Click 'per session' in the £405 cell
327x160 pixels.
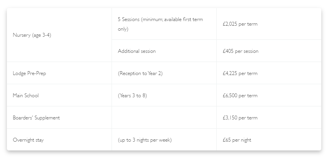pyautogui.click(x=247, y=51)
